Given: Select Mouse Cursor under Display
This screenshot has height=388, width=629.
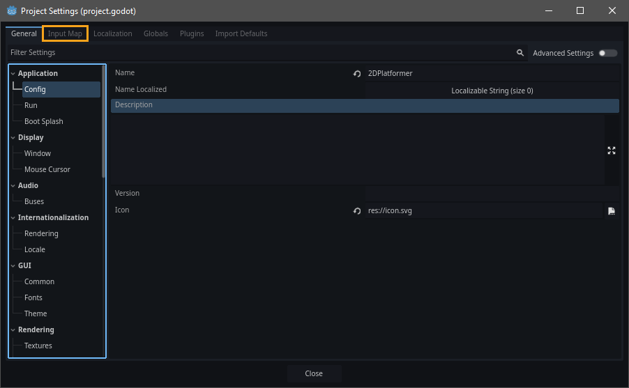Looking at the screenshot, I should [x=47, y=169].
